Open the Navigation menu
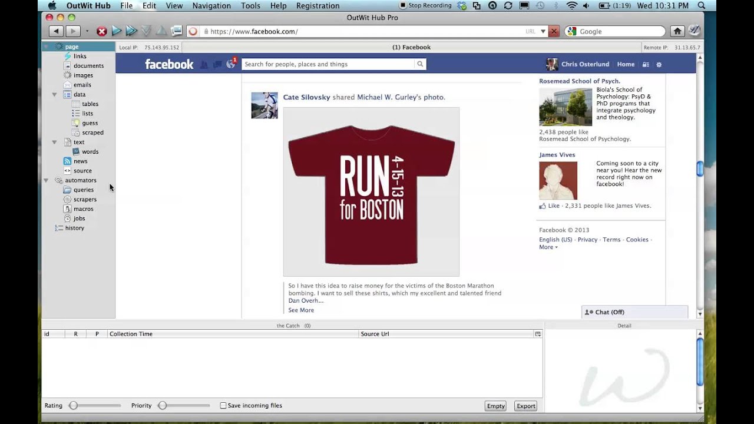754x424 pixels. (x=211, y=6)
